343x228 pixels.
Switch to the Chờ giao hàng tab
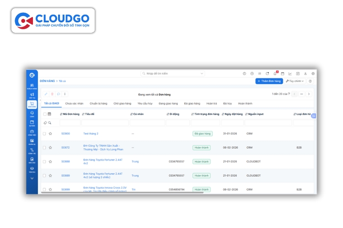pyautogui.click(x=122, y=104)
